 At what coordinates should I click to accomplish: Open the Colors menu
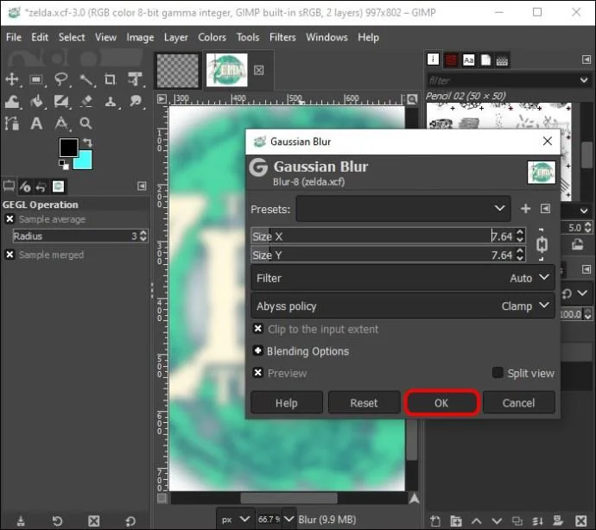[212, 37]
